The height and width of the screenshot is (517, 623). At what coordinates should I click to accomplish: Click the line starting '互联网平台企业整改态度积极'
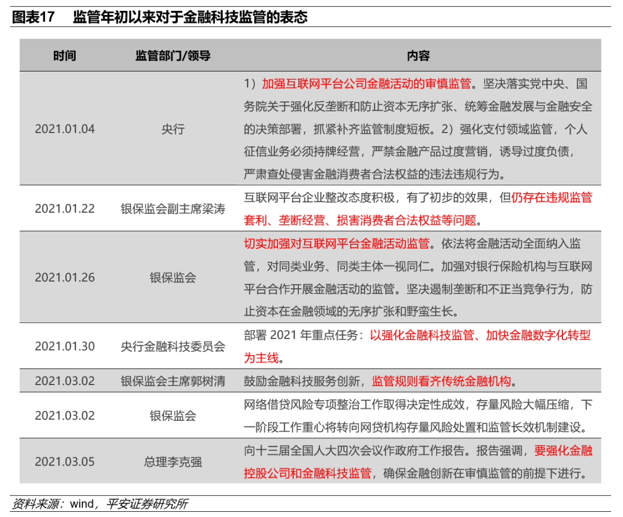[x=418, y=197]
